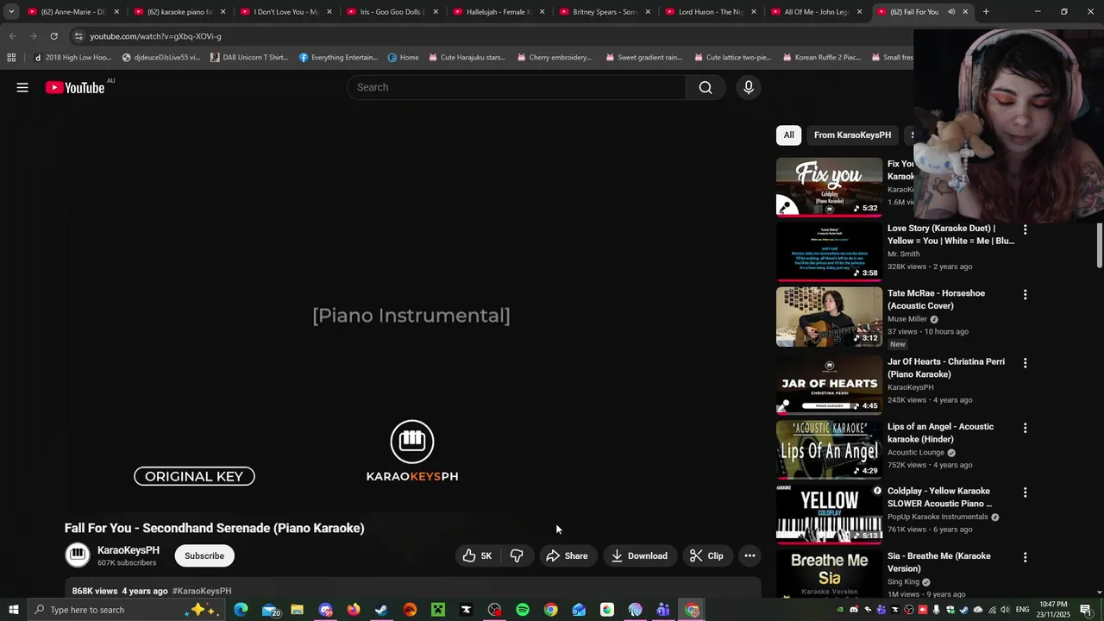1104x621 pixels.
Task: Switch to the Iris - Goo Goo Dolls tab
Action: click(x=392, y=12)
